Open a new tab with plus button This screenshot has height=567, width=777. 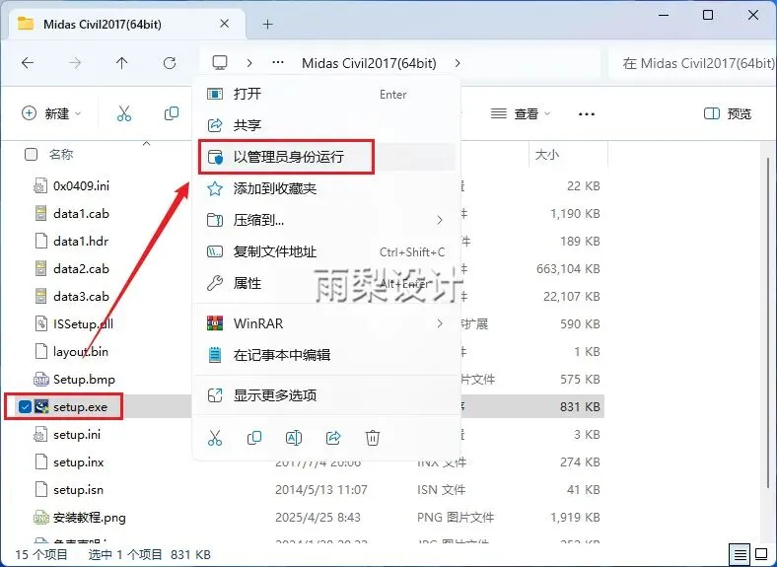tap(267, 24)
